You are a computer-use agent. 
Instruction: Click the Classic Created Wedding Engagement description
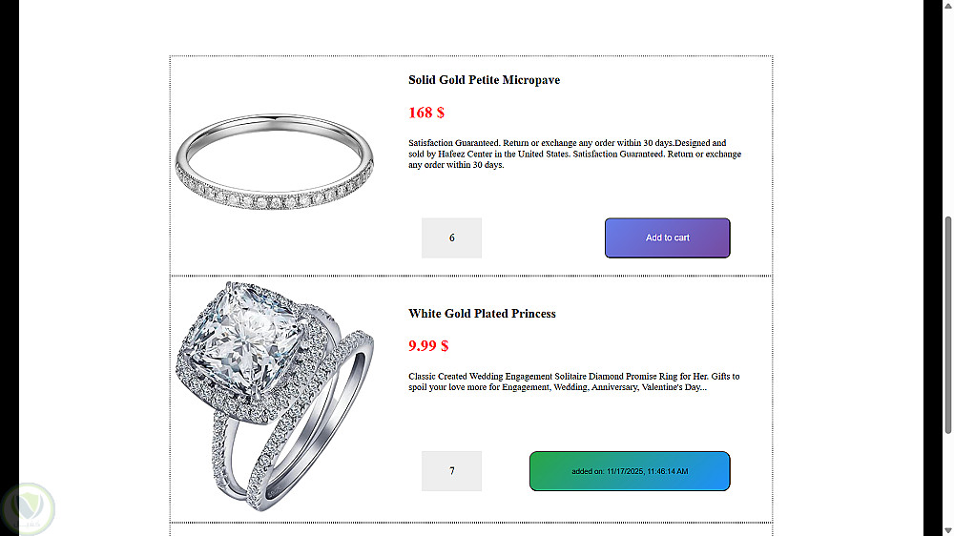(x=572, y=381)
